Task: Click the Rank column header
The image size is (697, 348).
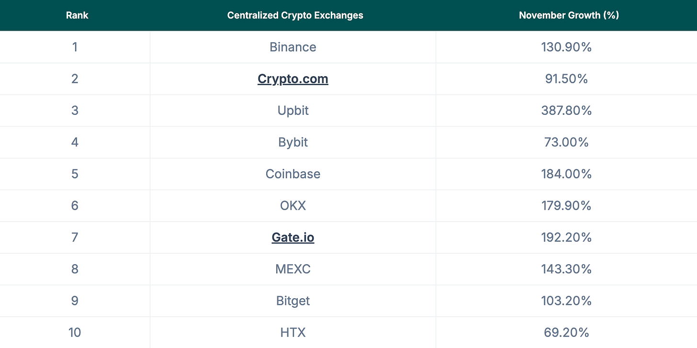Action: [77, 15]
